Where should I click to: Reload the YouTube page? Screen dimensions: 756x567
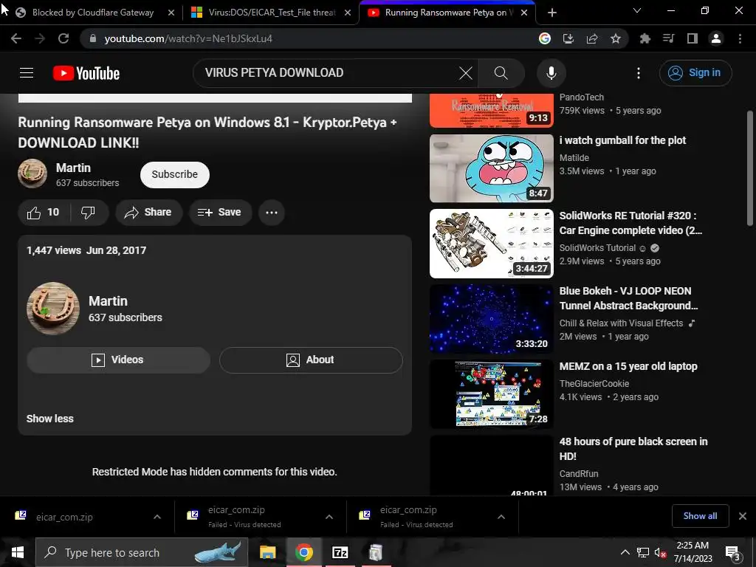coord(63,38)
